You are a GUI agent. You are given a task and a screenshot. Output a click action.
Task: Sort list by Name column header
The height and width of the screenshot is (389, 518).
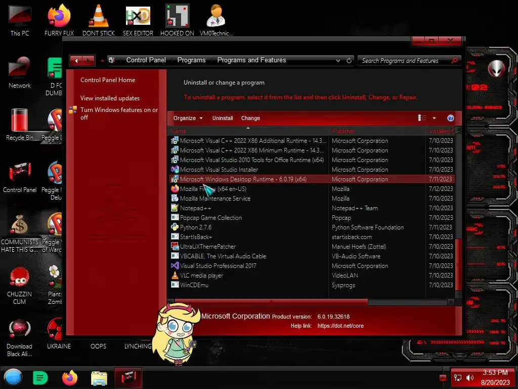pos(248,131)
